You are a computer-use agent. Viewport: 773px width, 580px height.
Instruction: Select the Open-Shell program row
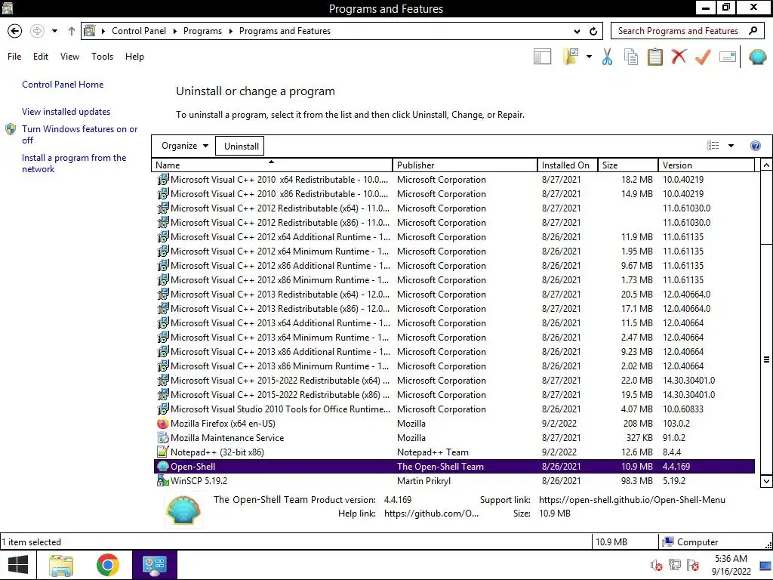click(454, 467)
